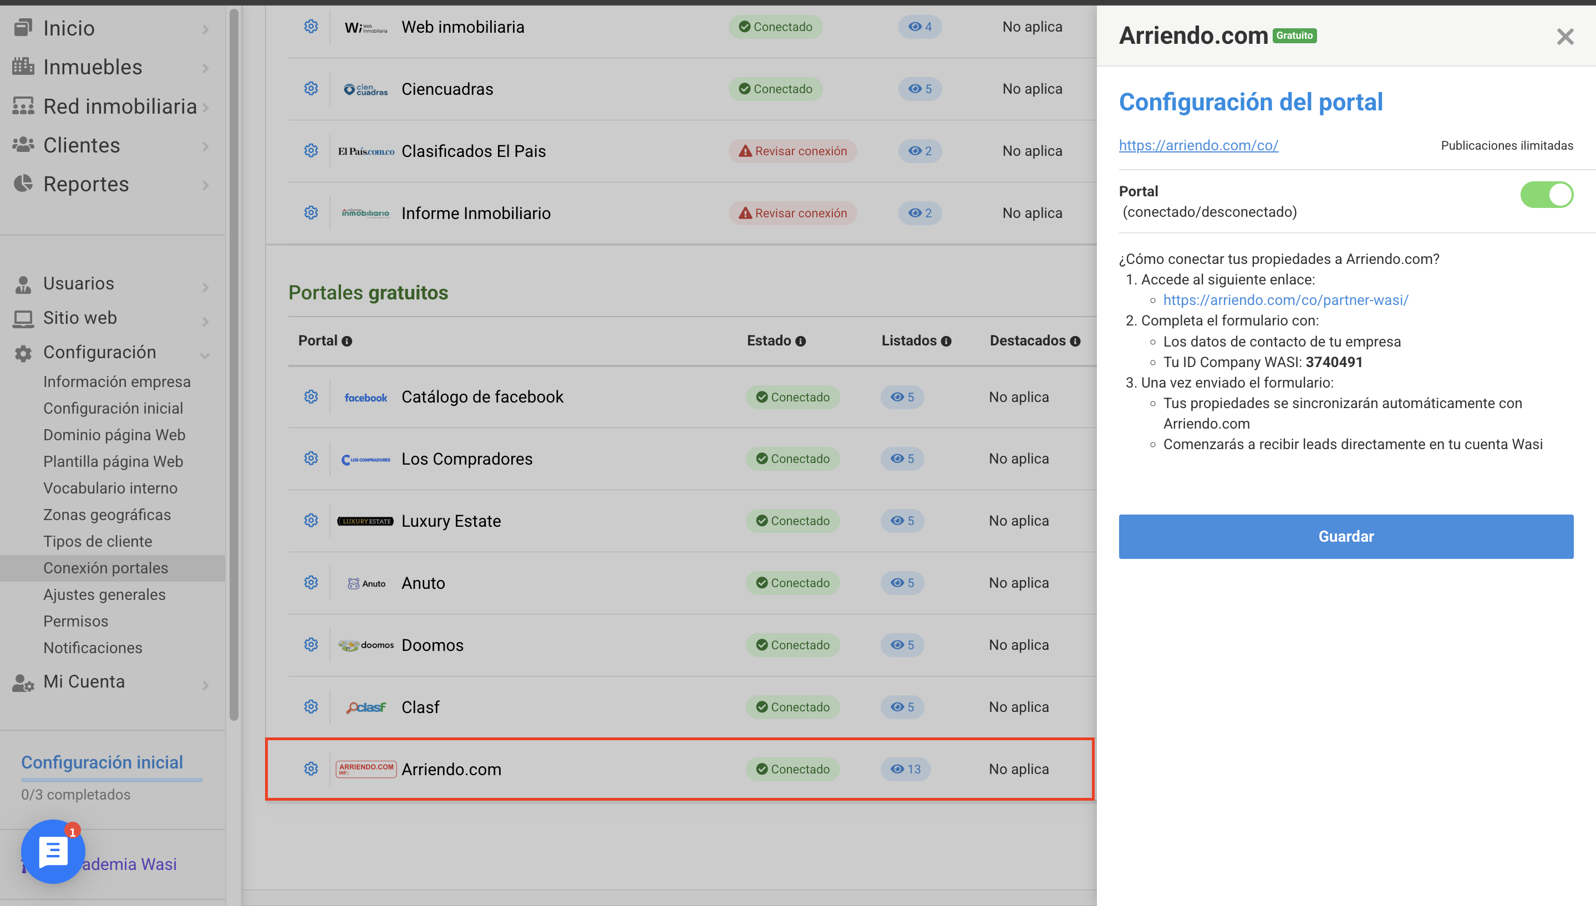The image size is (1596, 906).
Task: Expand the Usuarios menu chevron
Action: pyautogui.click(x=205, y=287)
